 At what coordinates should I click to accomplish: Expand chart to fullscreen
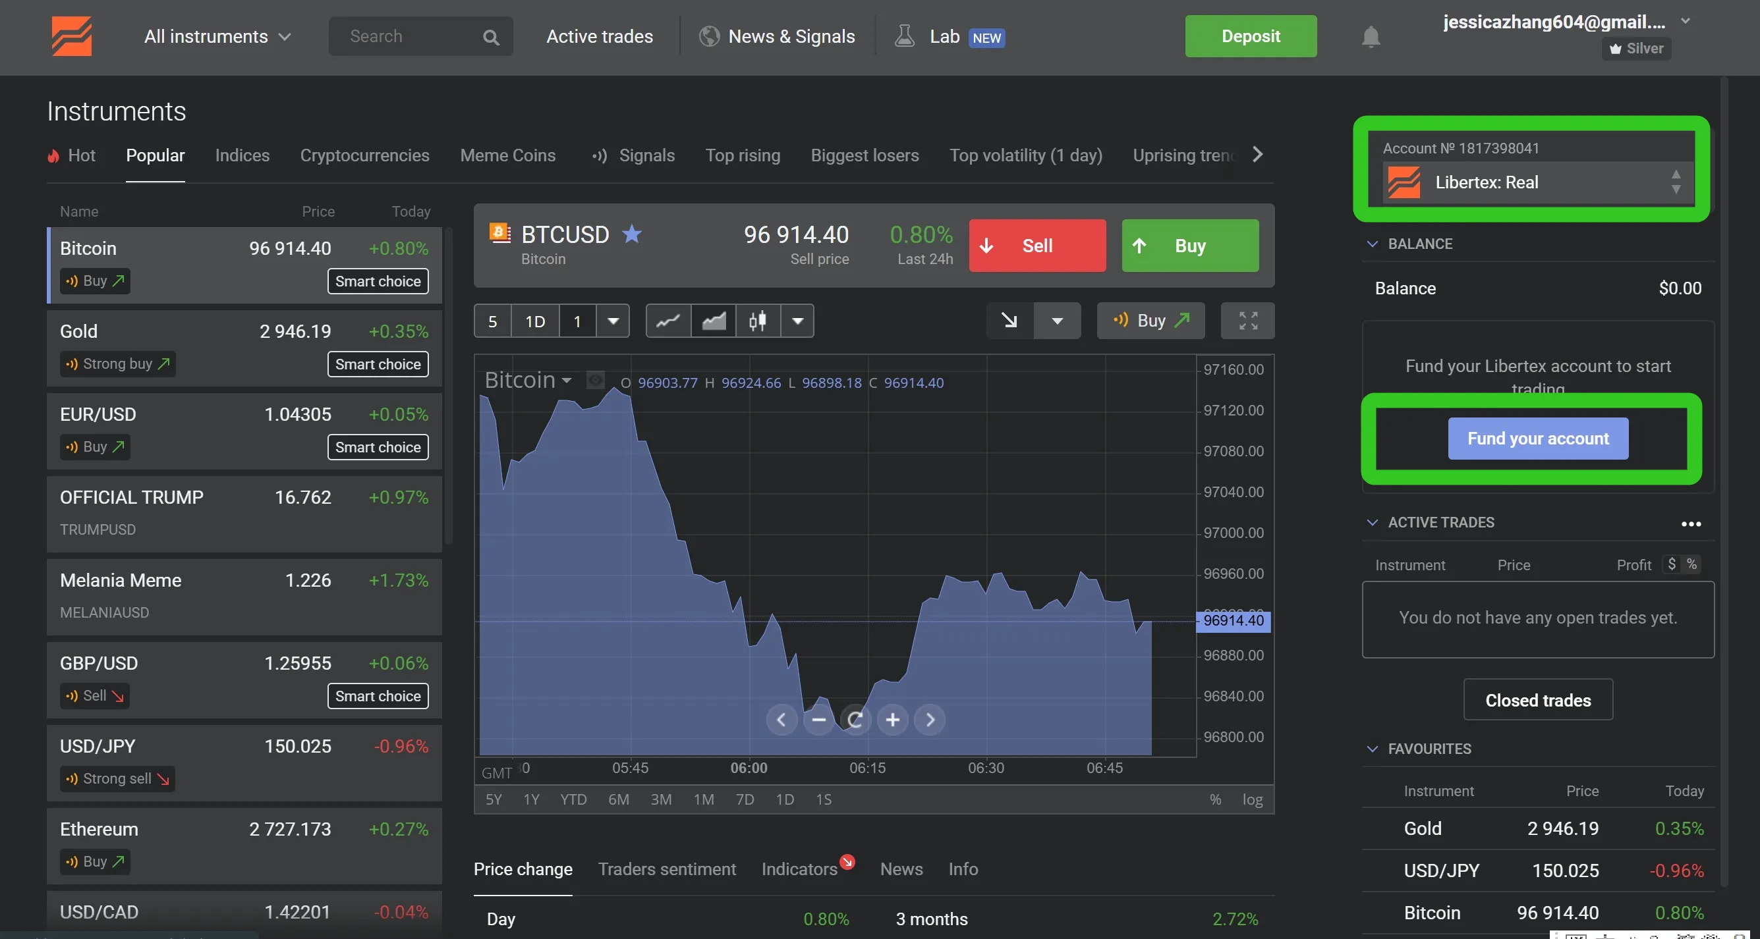(x=1247, y=320)
